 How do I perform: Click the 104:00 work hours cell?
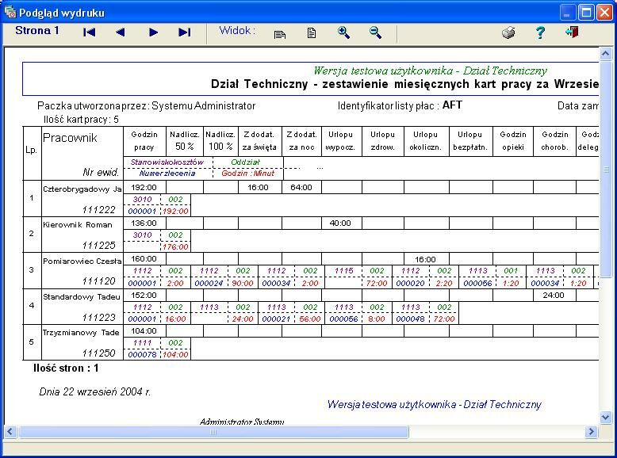coord(144,331)
